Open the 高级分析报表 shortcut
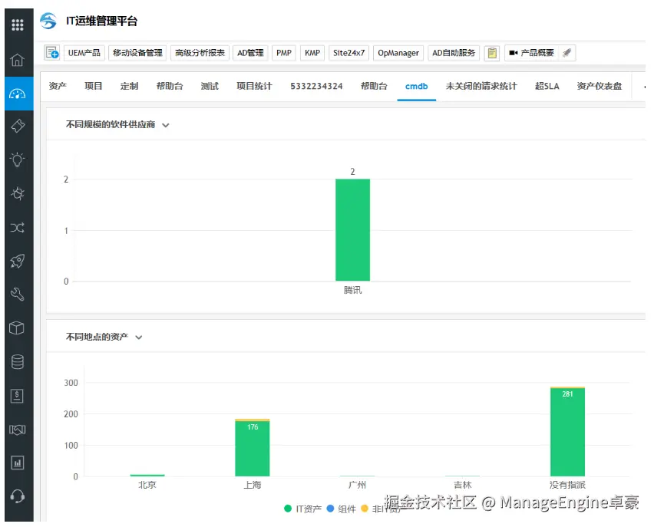Image resolution: width=654 pixels, height=527 pixels. [x=200, y=53]
